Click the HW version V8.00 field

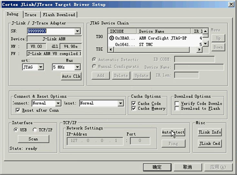[36, 46]
